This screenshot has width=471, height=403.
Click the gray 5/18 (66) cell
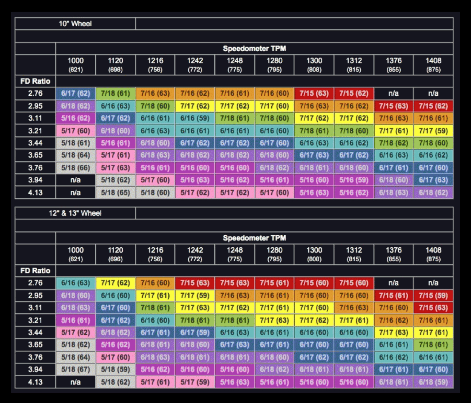(x=76, y=168)
